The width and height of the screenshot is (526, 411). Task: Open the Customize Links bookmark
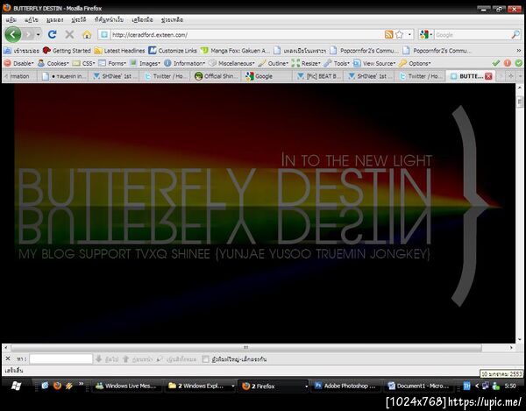point(173,51)
